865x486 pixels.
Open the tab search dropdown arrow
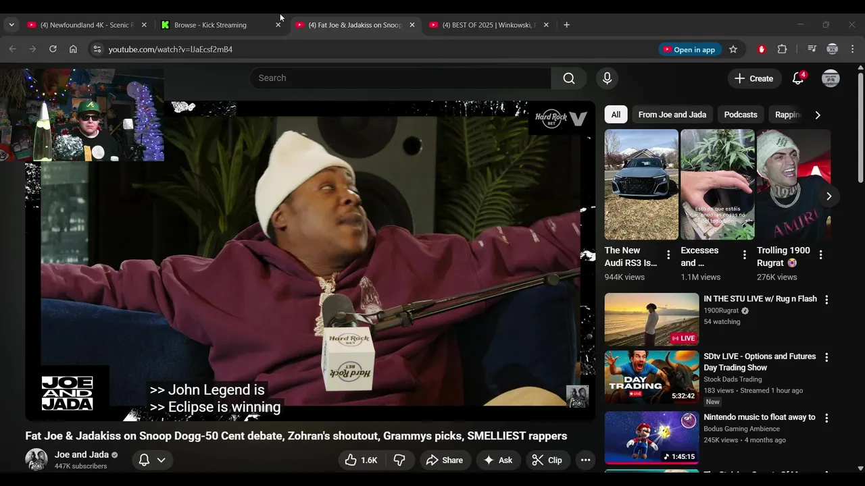11,25
